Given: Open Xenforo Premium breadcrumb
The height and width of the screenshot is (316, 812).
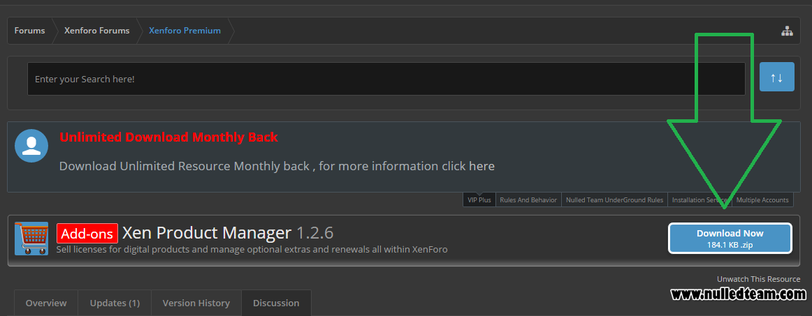Looking at the screenshot, I should coord(185,31).
